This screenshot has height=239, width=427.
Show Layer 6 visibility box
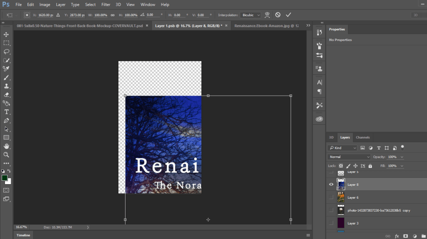click(331, 197)
